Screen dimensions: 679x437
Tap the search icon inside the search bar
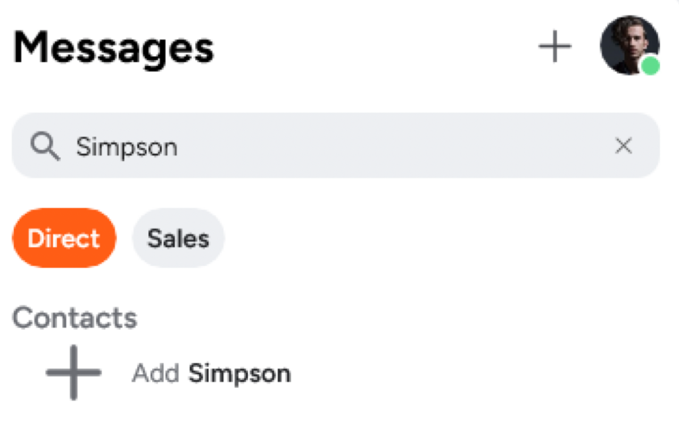coord(45,146)
